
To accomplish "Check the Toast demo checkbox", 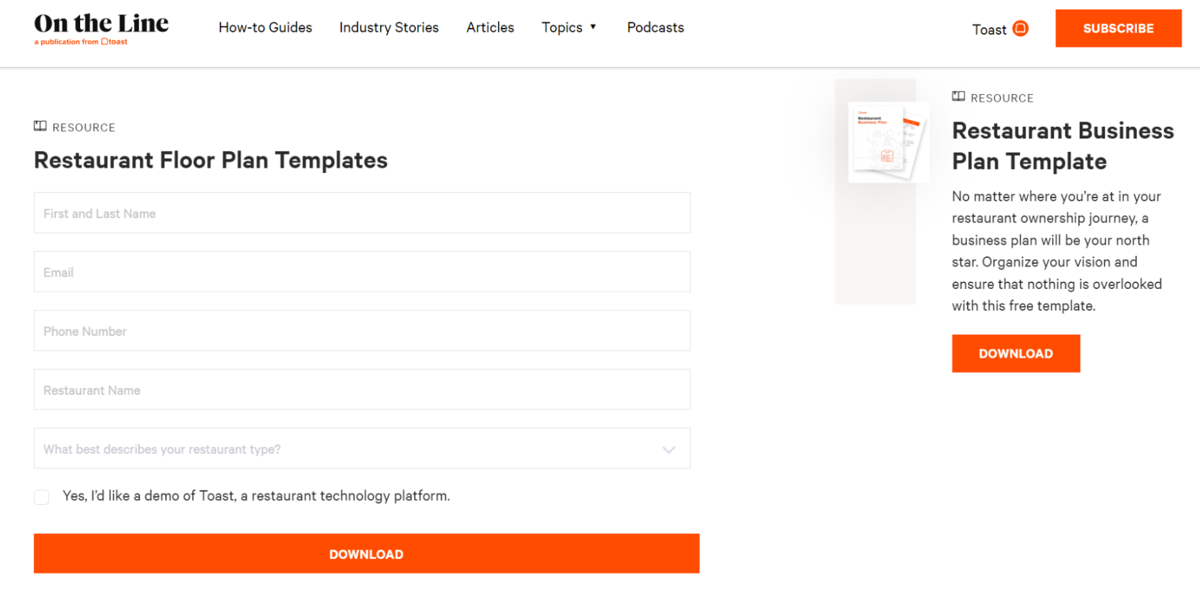I will [x=42, y=497].
